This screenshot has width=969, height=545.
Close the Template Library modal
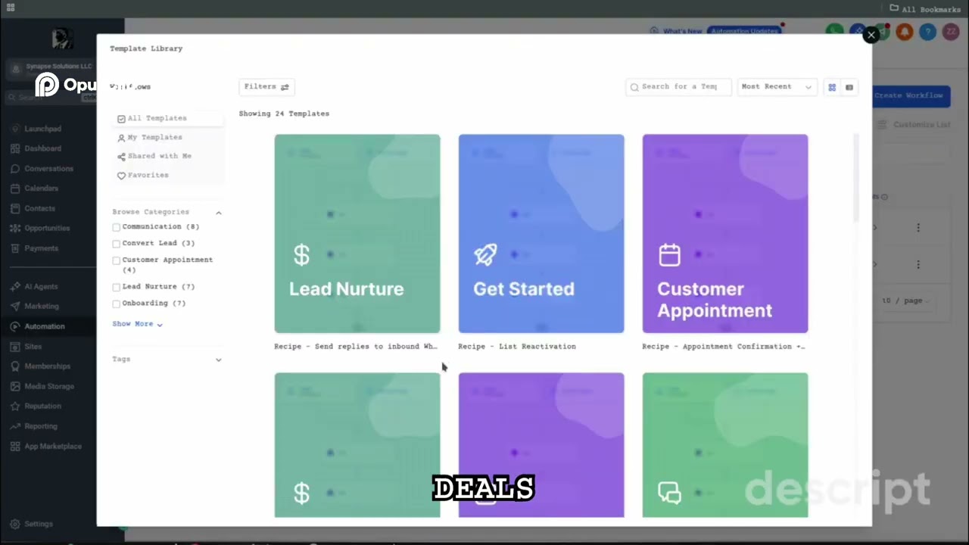[x=871, y=35]
